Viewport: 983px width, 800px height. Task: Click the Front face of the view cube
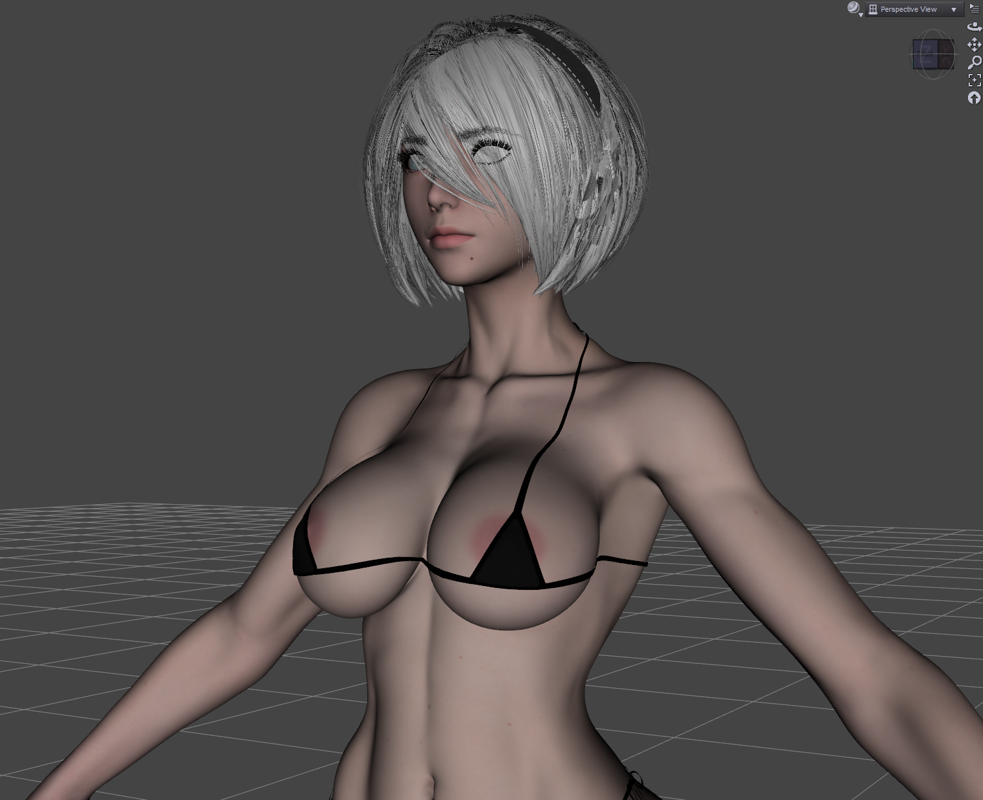point(927,54)
